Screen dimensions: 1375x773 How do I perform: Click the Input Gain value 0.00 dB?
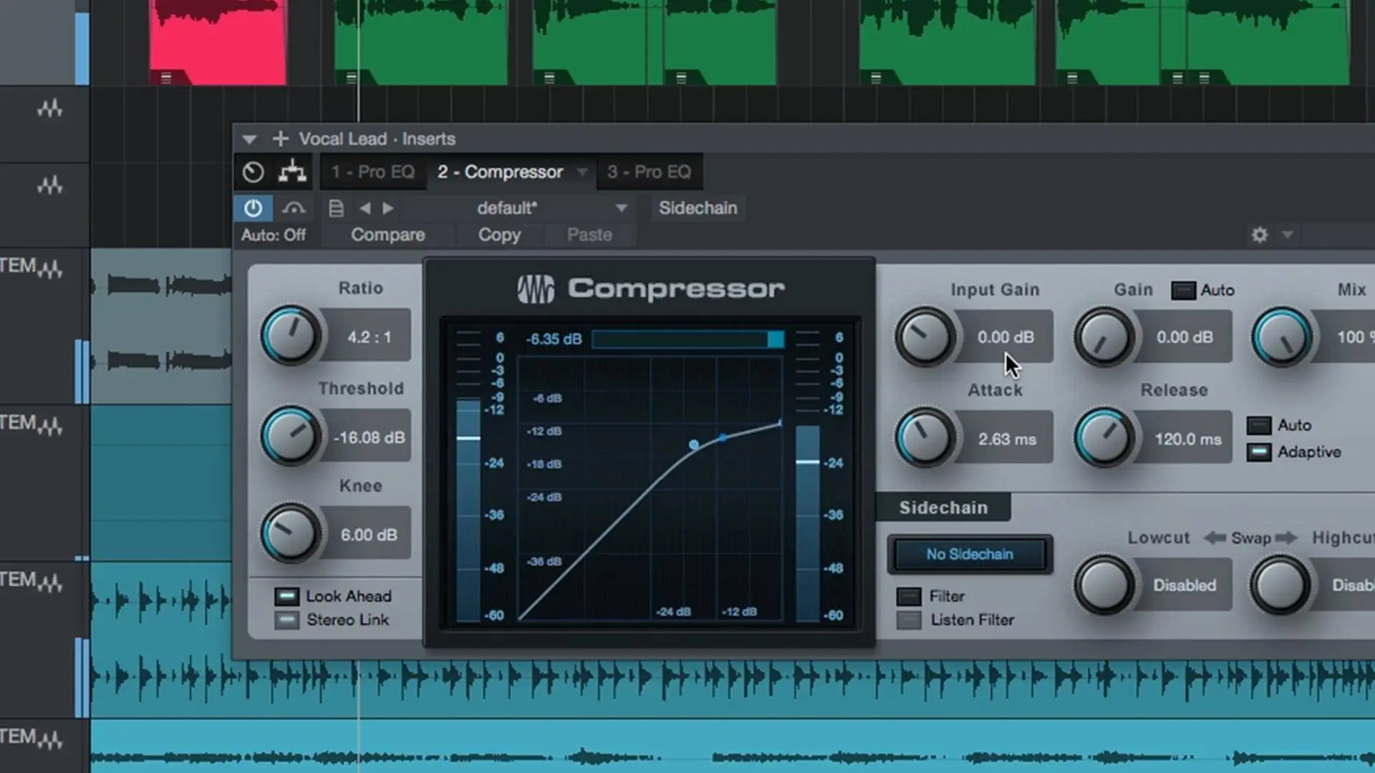[1005, 337]
